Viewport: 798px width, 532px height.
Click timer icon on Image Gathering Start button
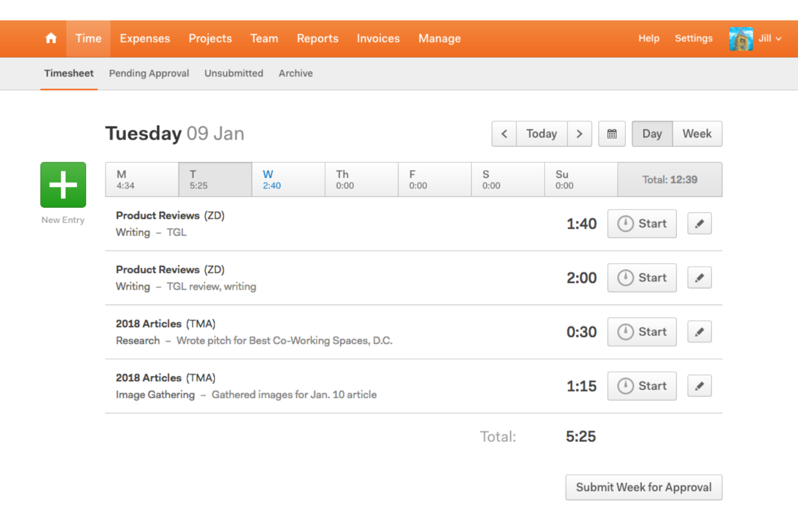point(625,386)
